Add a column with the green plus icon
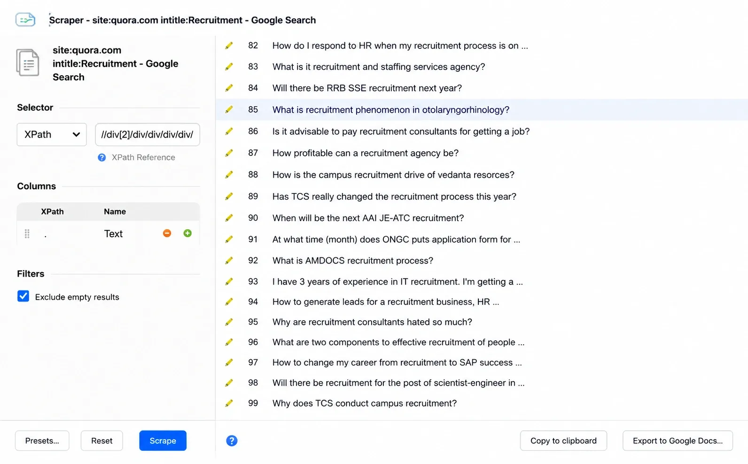Image resolution: width=748 pixels, height=464 pixels. pos(187,233)
